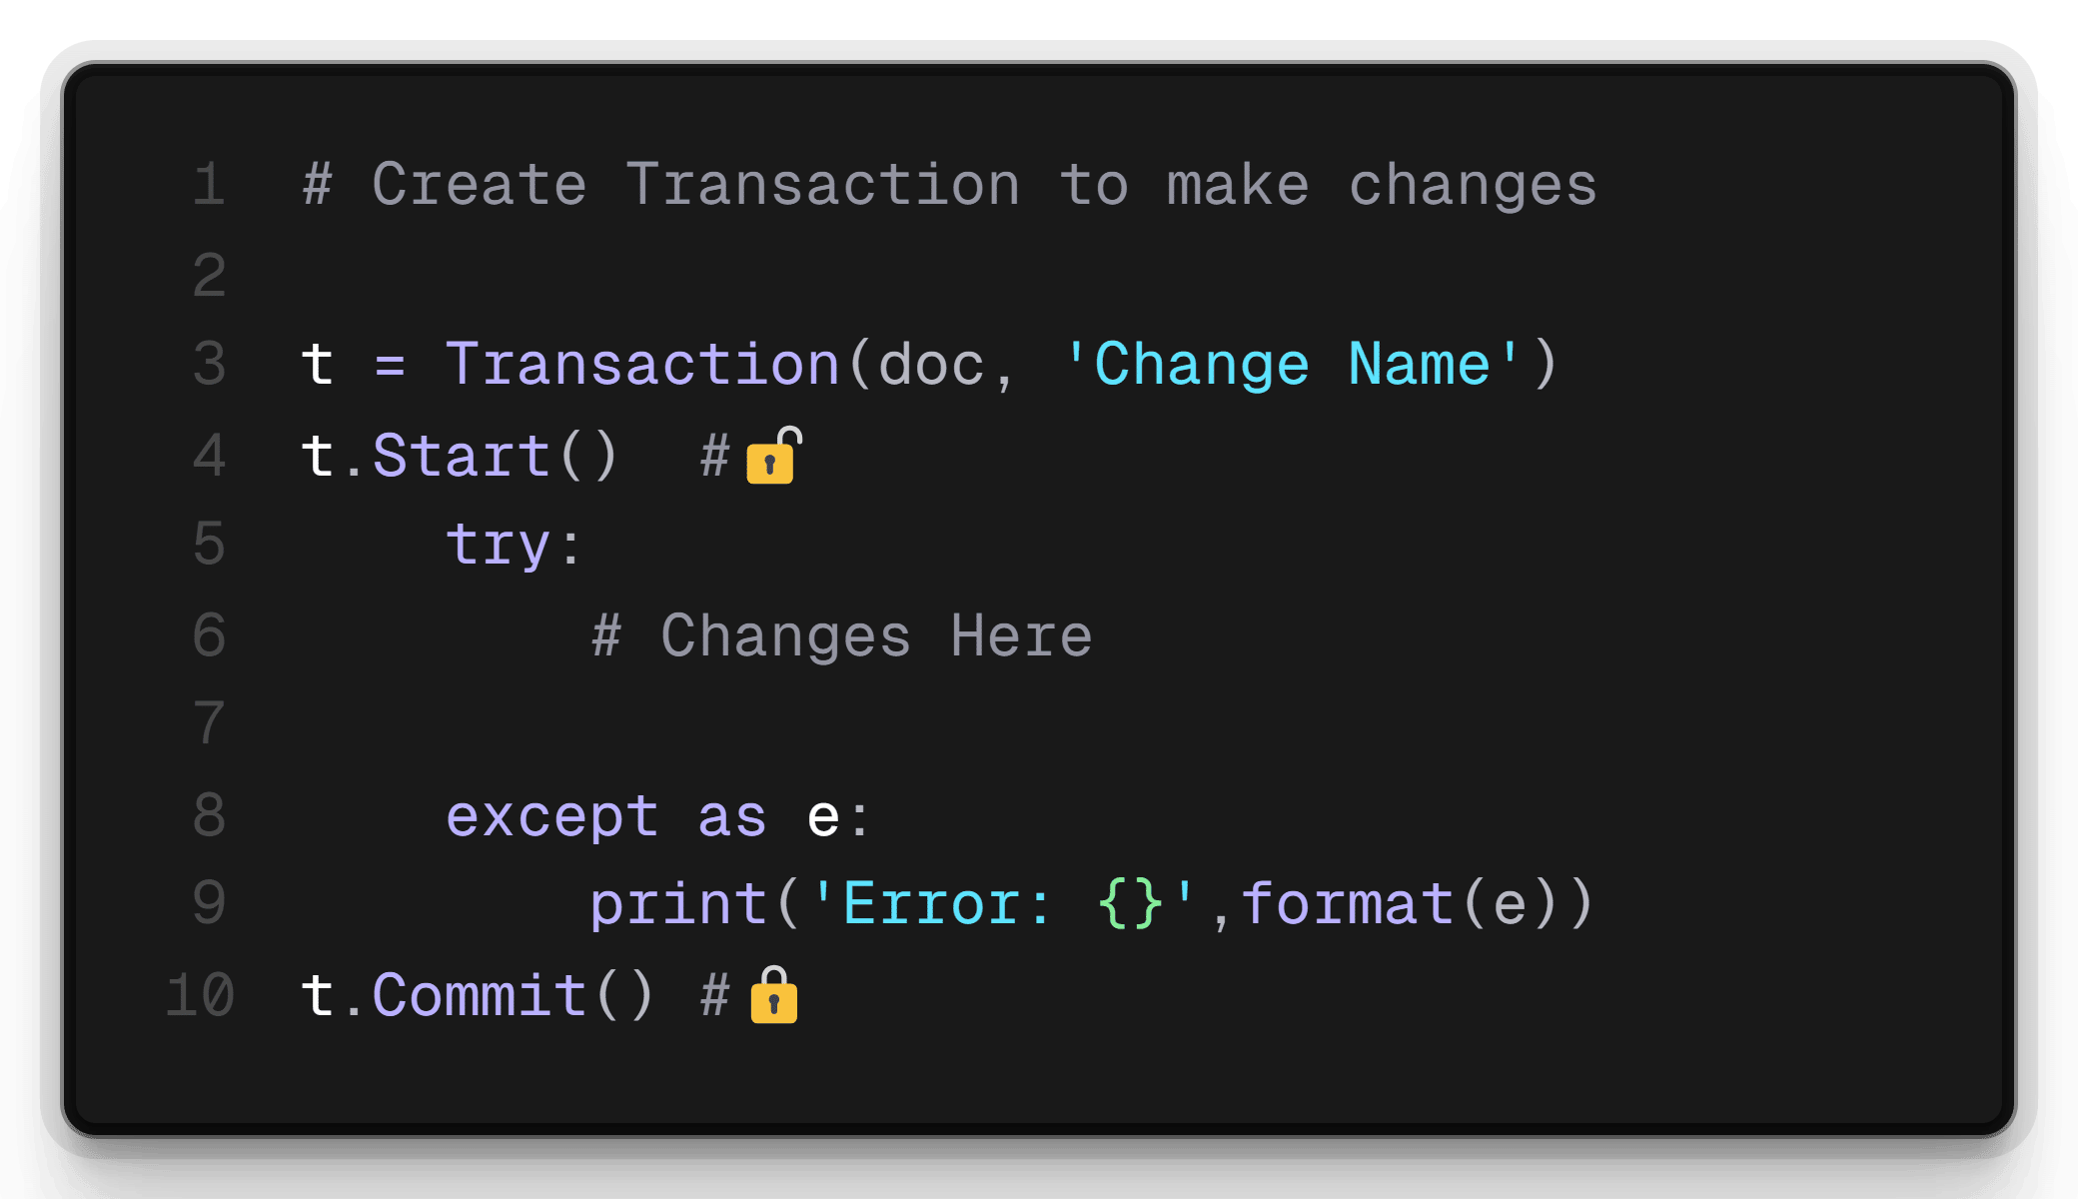Click the word Transaction on line 3
Image resolution: width=2078 pixels, height=1199 pixels.
point(642,364)
